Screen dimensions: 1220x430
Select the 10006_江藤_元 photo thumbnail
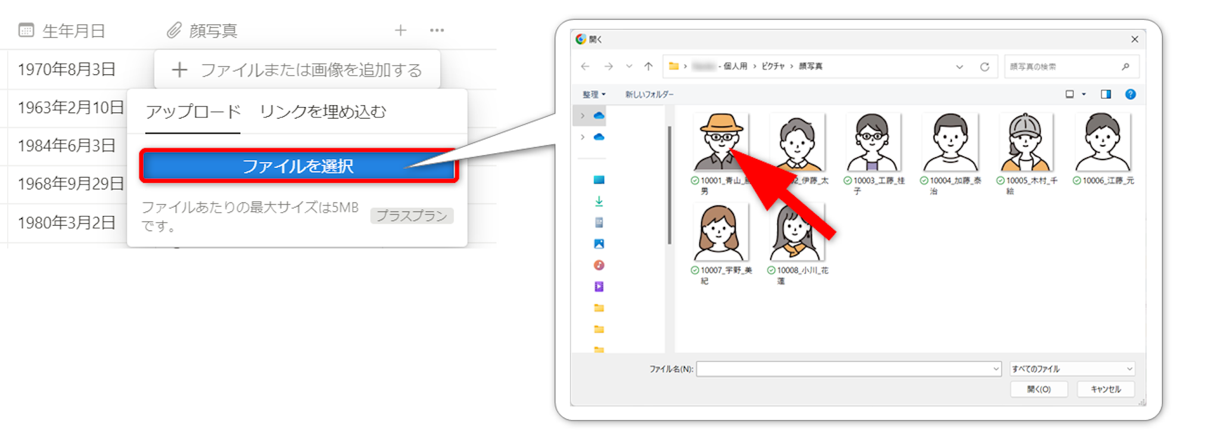(x=1103, y=142)
